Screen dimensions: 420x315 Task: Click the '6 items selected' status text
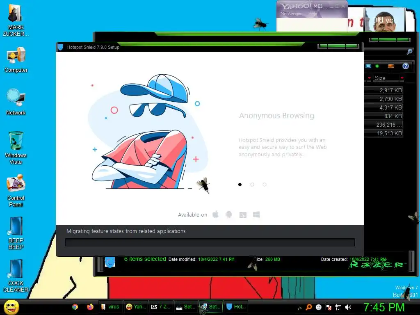(145, 259)
